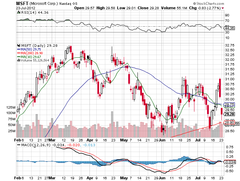Click the -0.50 label on the MACD axis
Viewport: 240px width, 181px height.
[229, 171]
